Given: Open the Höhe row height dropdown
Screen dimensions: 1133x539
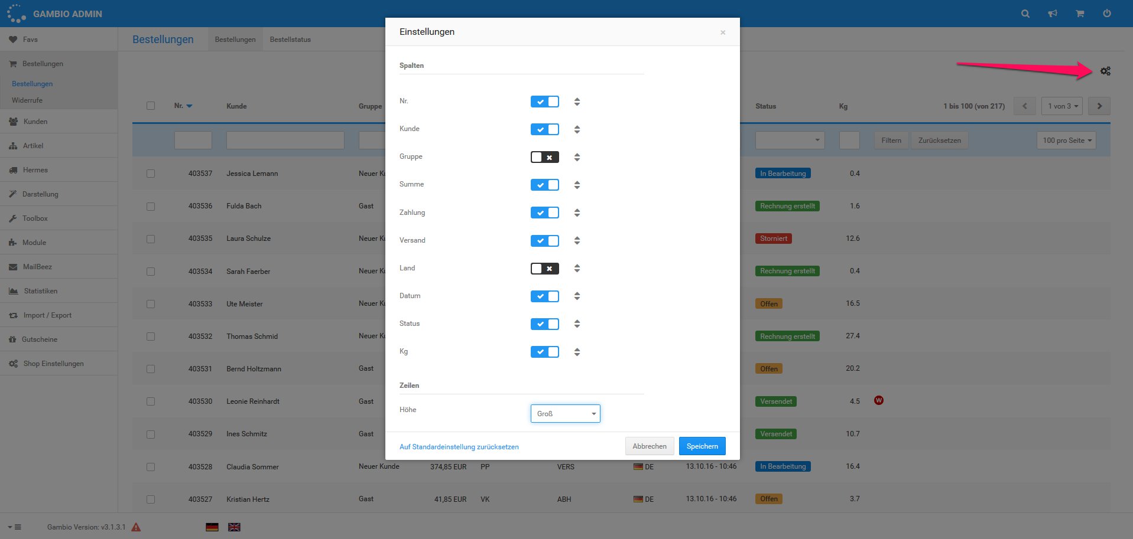Looking at the screenshot, I should pos(565,414).
